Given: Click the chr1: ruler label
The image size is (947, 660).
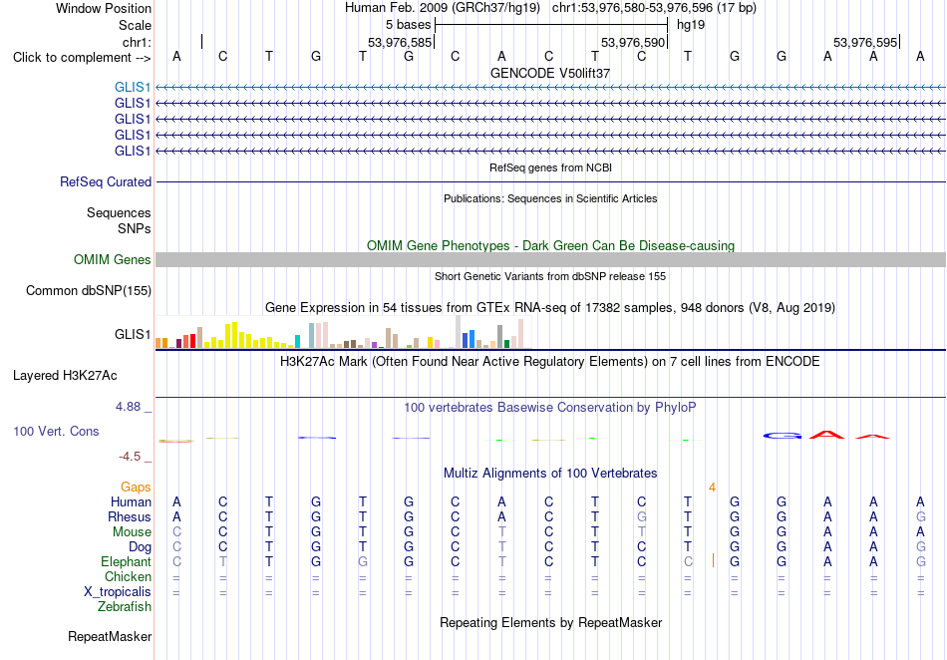Looking at the screenshot, I should coord(137,42).
